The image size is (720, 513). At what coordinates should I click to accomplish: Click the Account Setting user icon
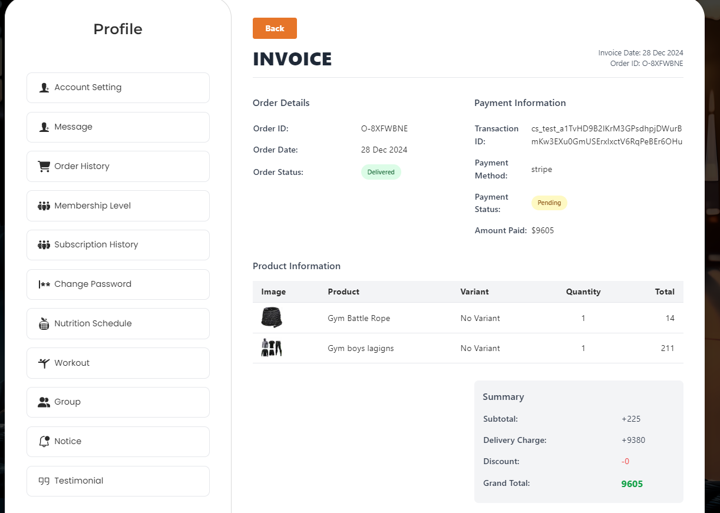click(44, 88)
